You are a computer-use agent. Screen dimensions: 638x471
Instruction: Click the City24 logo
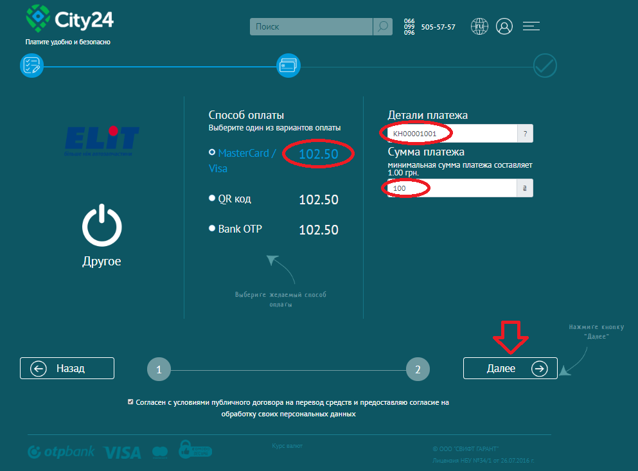(69, 19)
